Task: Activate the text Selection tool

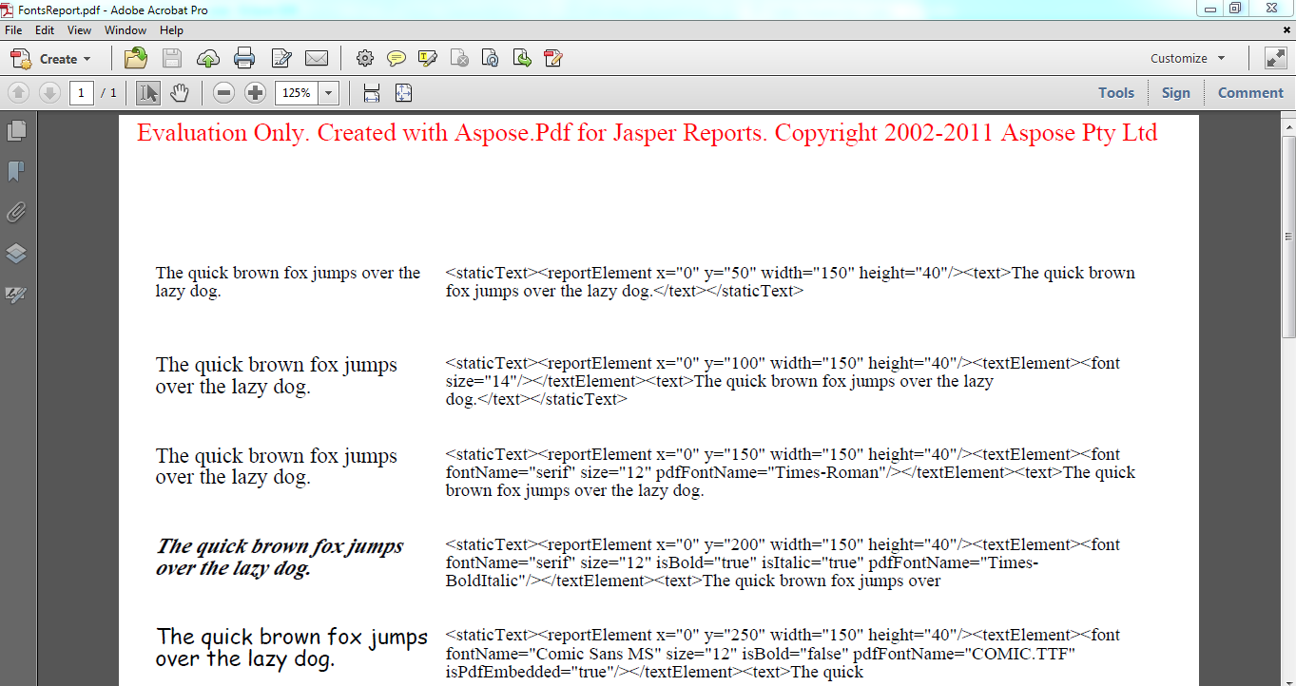Action: (x=147, y=92)
